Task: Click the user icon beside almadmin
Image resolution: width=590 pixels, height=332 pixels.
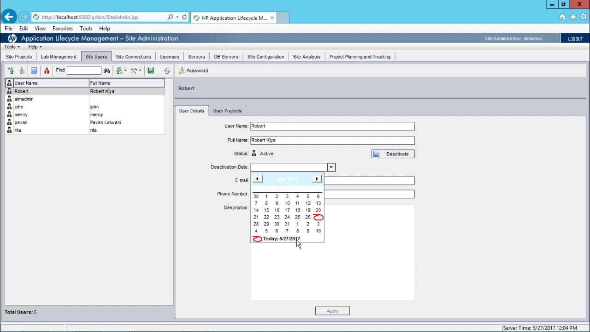Action: (9, 99)
